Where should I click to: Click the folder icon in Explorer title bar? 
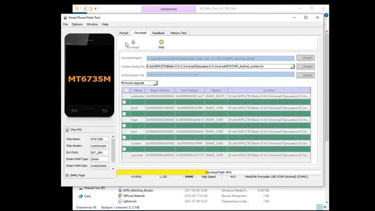pos(77,8)
